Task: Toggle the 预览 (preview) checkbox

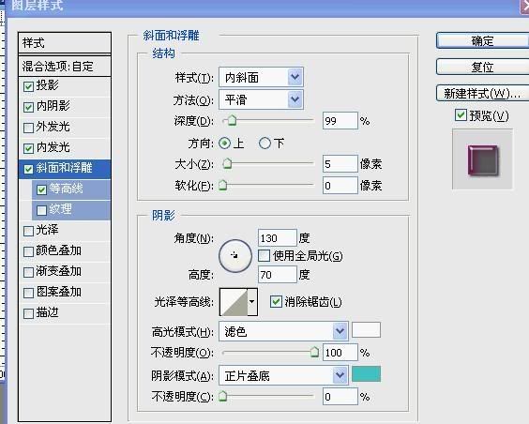Action: [461, 115]
